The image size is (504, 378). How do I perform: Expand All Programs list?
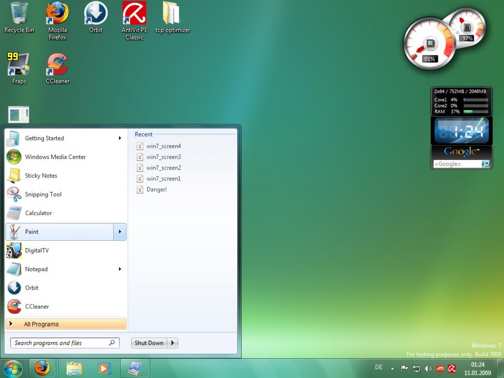click(x=66, y=324)
